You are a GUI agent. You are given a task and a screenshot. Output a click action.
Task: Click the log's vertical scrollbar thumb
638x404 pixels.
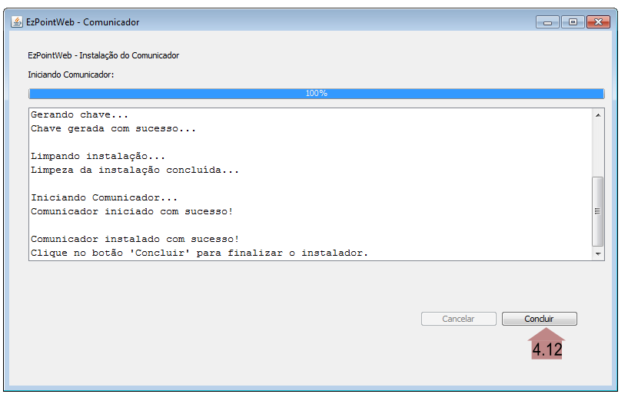pyautogui.click(x=597, y=210)
